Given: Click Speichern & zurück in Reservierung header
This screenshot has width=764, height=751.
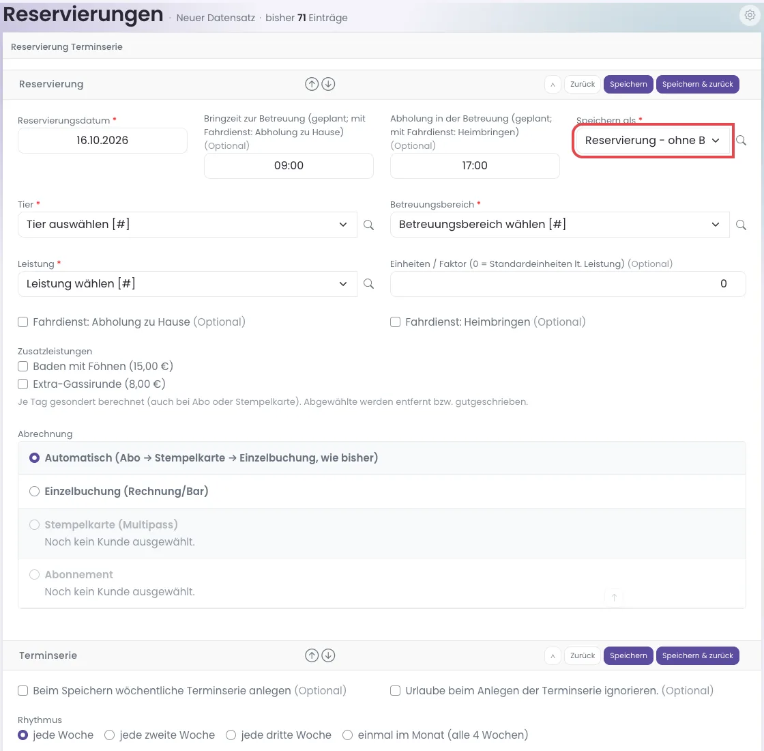Looking at the screenshot, I should (x=698, y=85).
